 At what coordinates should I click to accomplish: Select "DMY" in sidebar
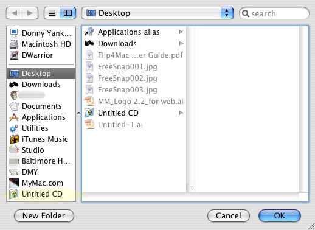click(30, 172)
